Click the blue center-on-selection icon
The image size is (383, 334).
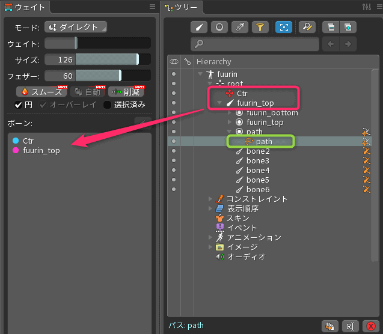283,27
